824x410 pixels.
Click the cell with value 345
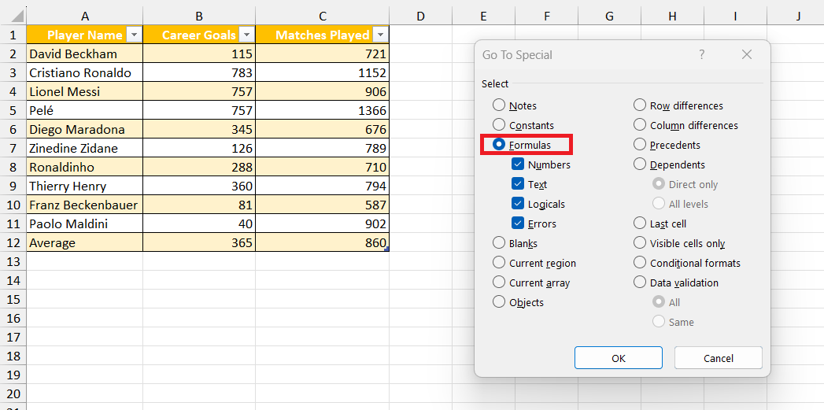(x=199, y=129)
